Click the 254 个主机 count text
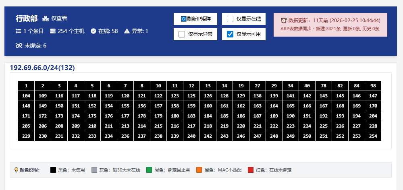This screenshot has height=190, width=403. (x=71, y=31)
